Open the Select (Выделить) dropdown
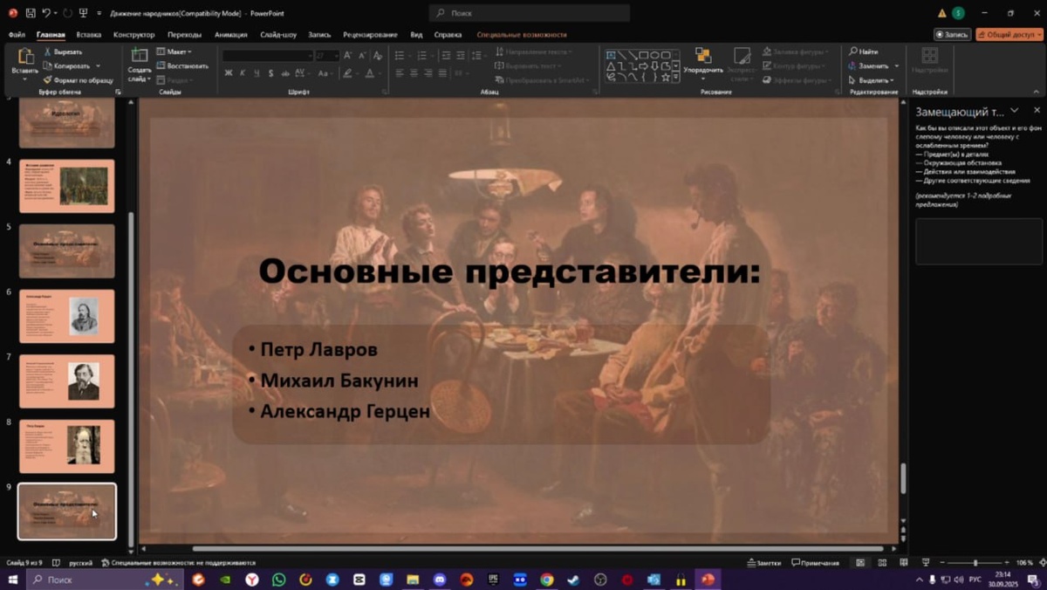 (x=871, y=80)
